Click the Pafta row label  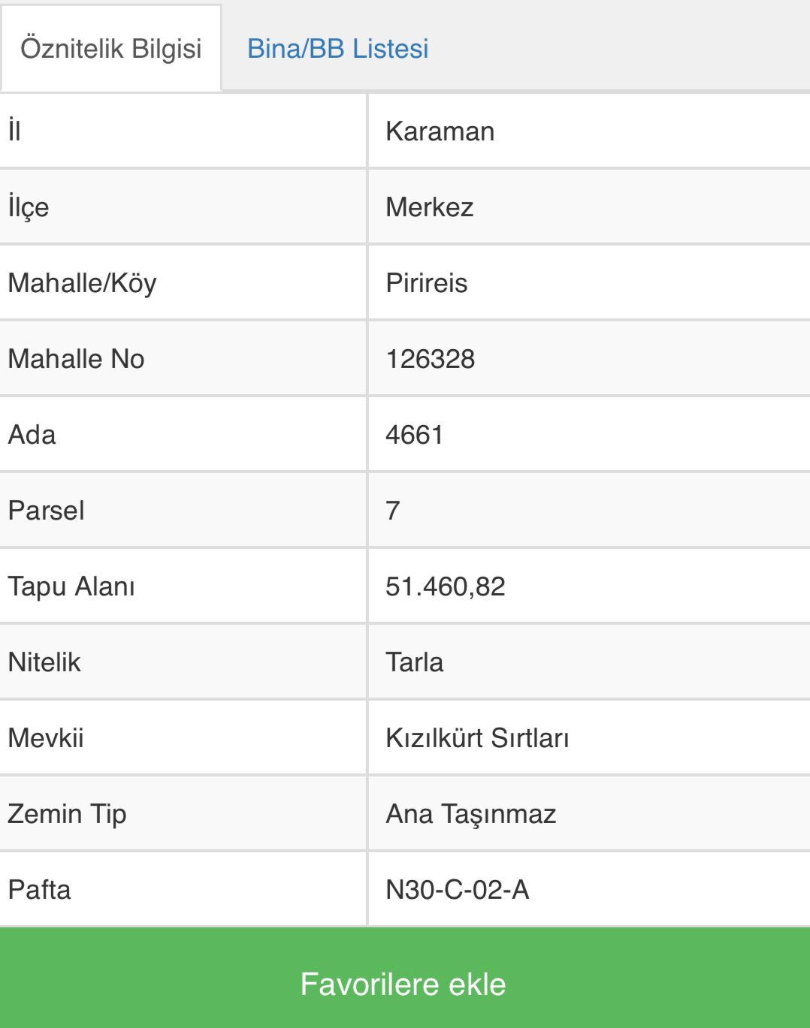pos(39,890)
